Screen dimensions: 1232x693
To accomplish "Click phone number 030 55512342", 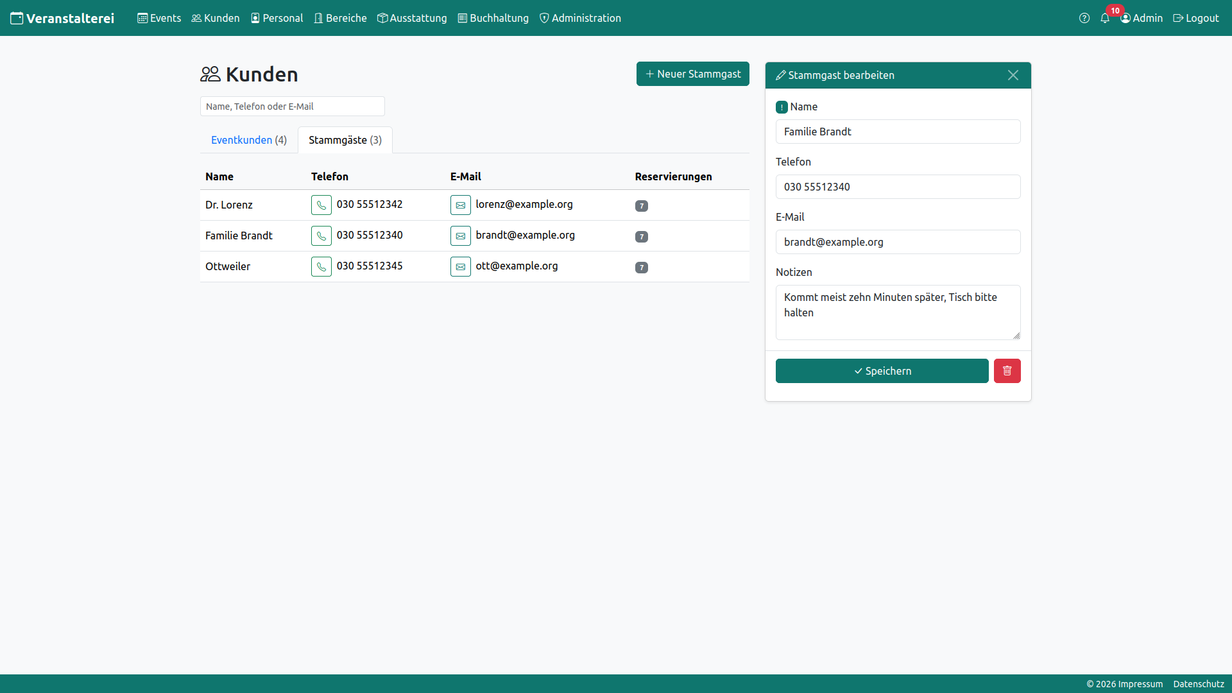I will (x=370, y=205).
